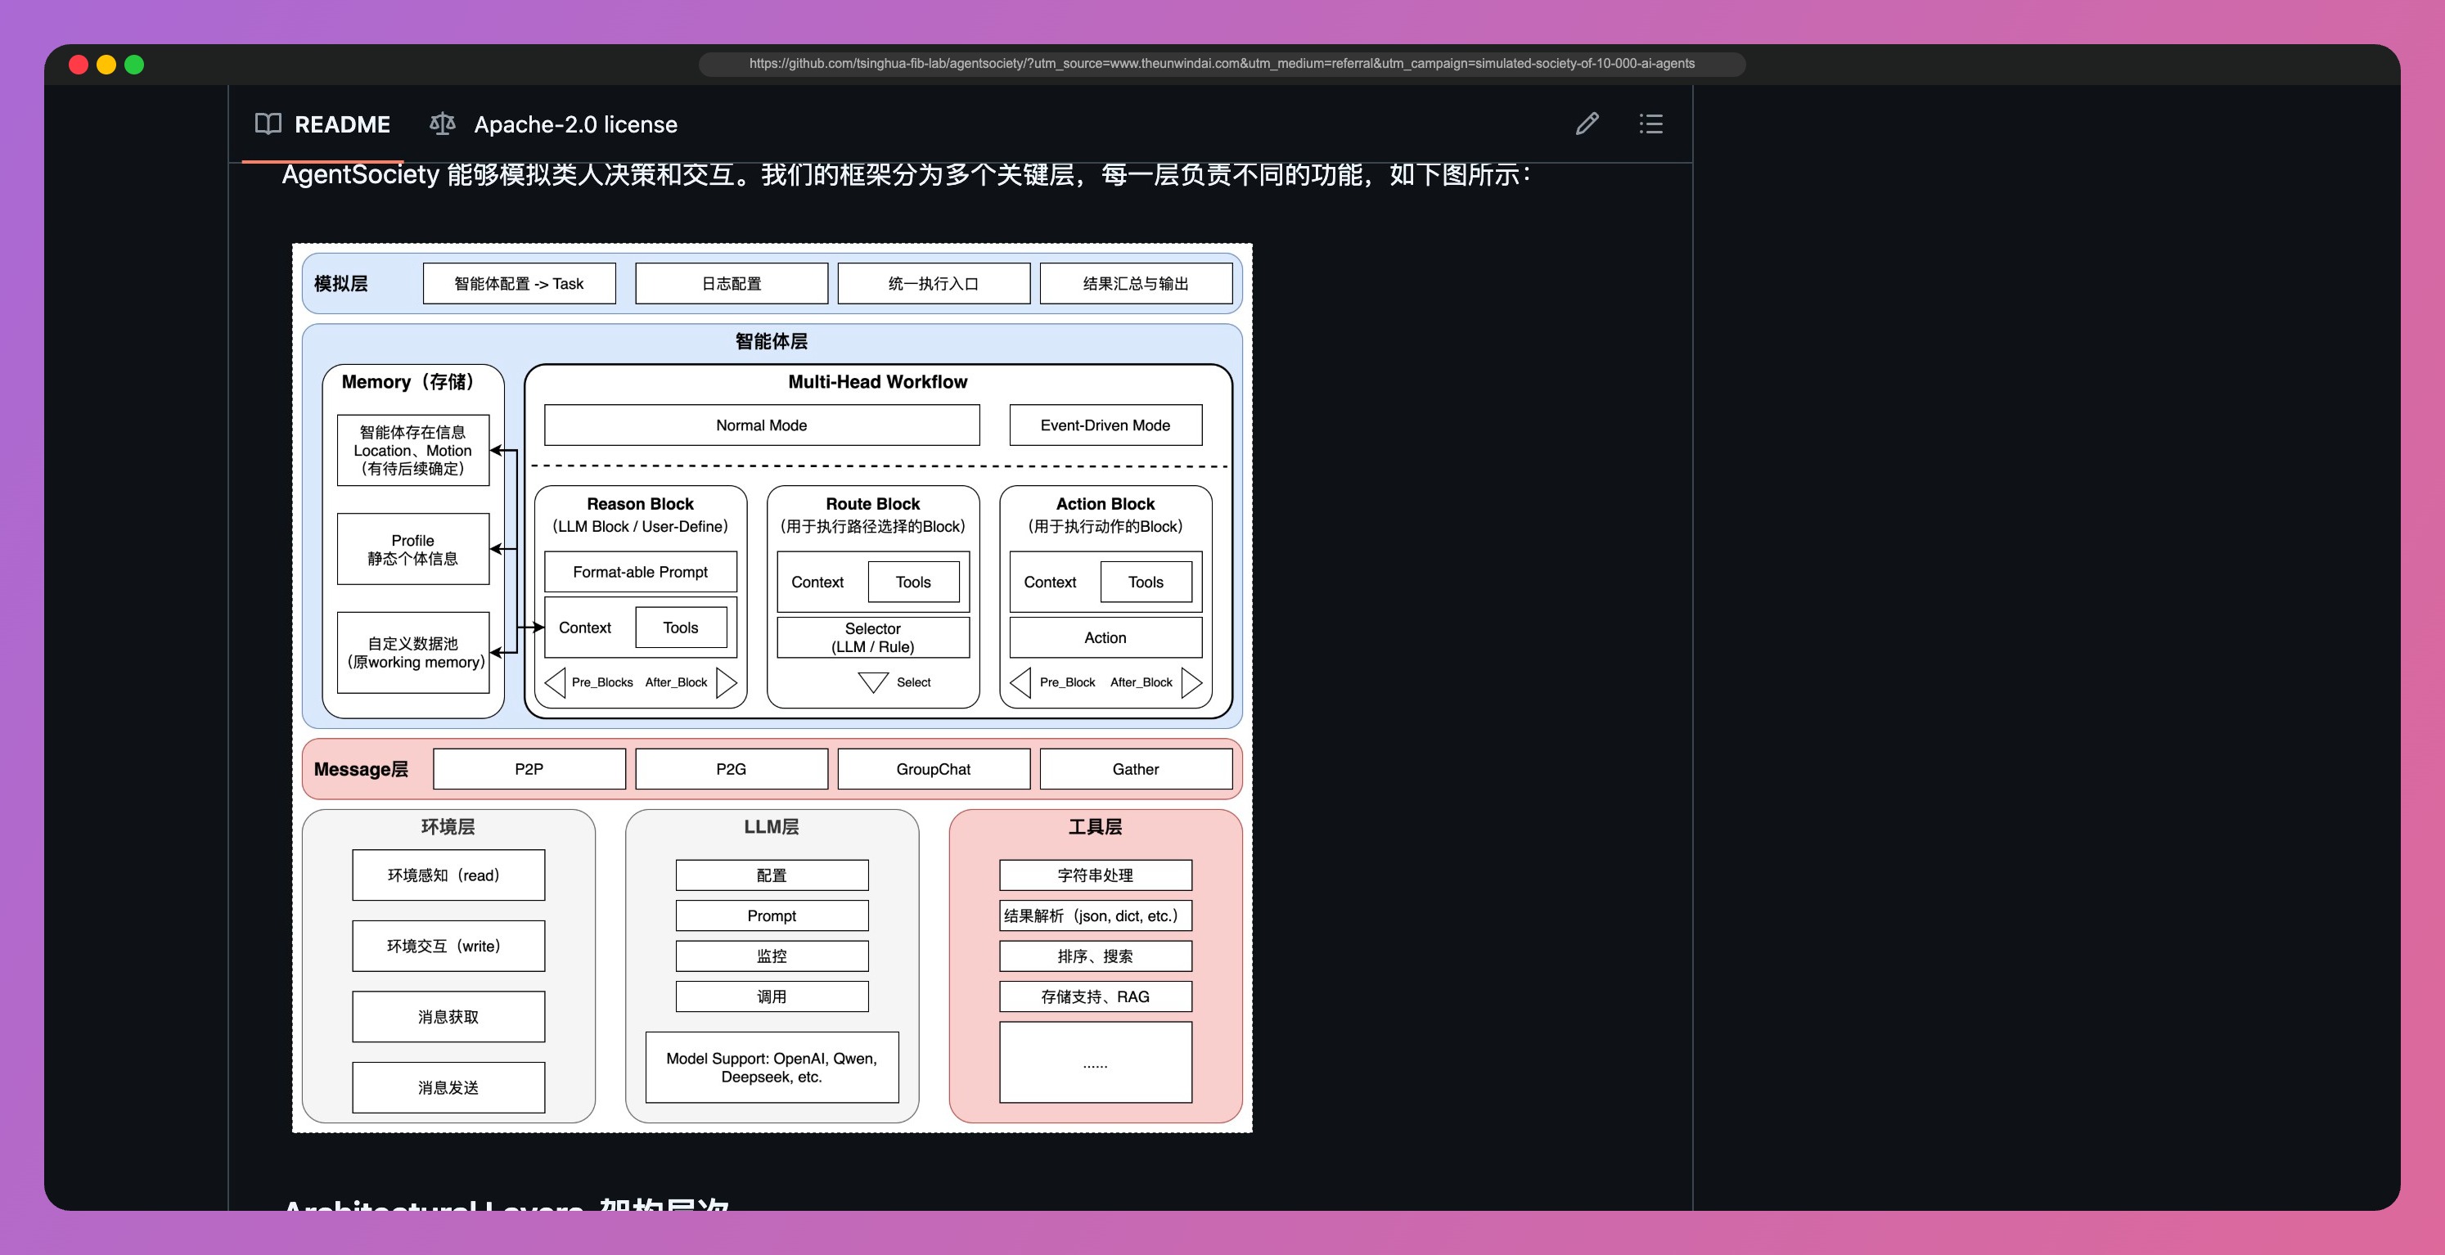Click the 'Profile 静态个体信息' box

[x=413, y=549]
